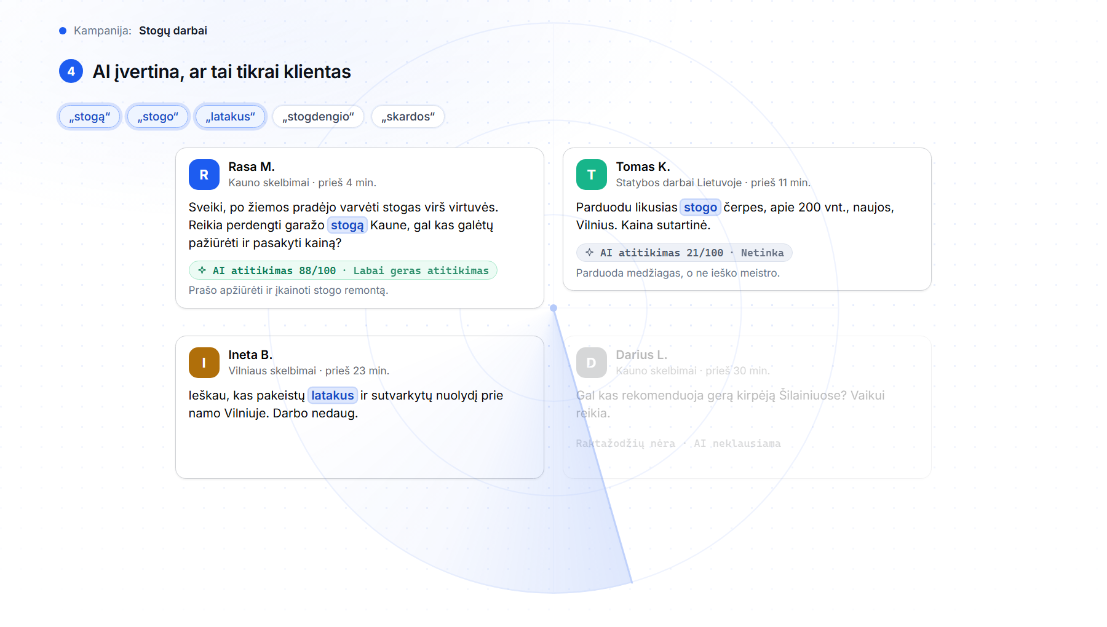The image size is (1107, 627).
Task: Click text Parduoda medžiagas, o ne ieško meistro
Action: (678, 273)
